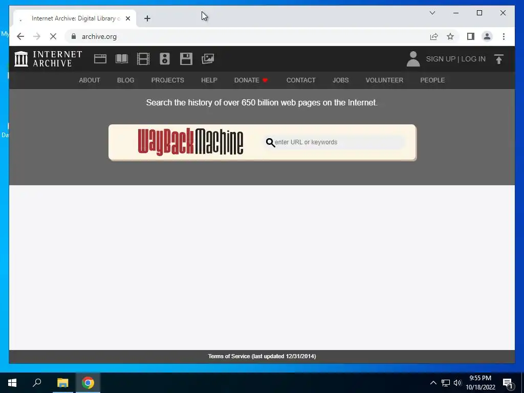
Task: Open the Chrome profile icon
Action: point(487,36)
